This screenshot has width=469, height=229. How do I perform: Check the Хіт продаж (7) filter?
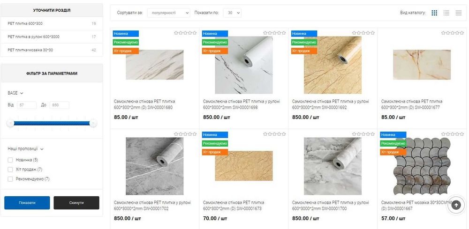pos(10,170)
